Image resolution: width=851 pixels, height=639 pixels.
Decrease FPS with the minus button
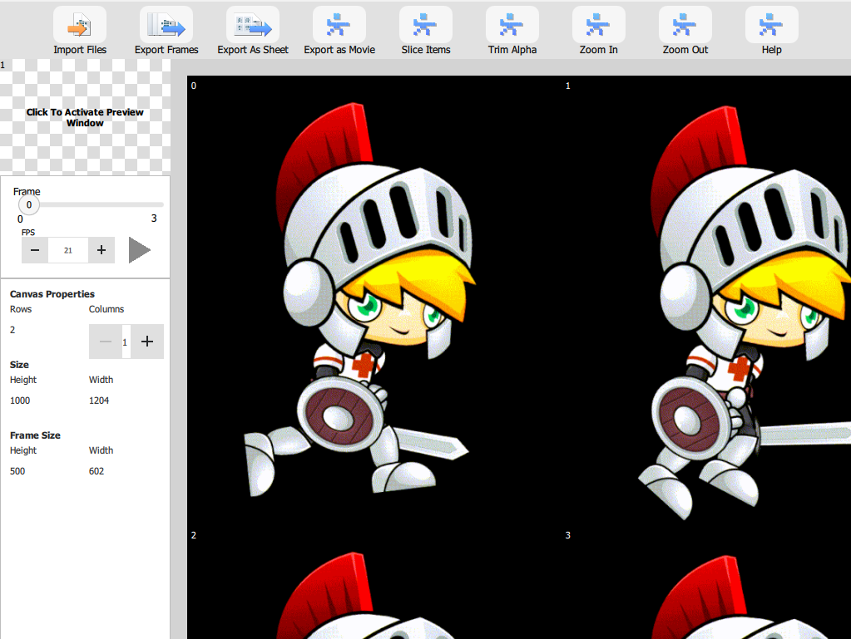click(35, 250)
